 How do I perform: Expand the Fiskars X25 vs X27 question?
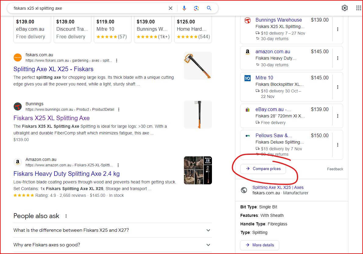(x=112, y=230)
